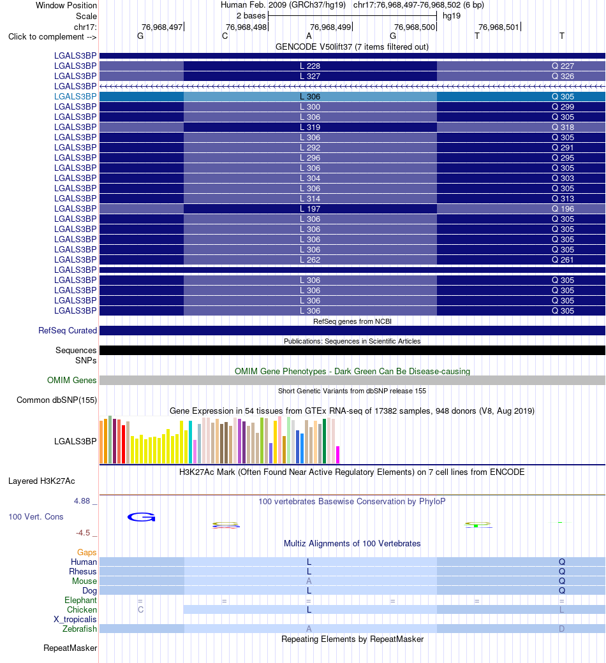Open transcript codon L 228
Screen dimensions: 606x663
(x=310, y=66)
